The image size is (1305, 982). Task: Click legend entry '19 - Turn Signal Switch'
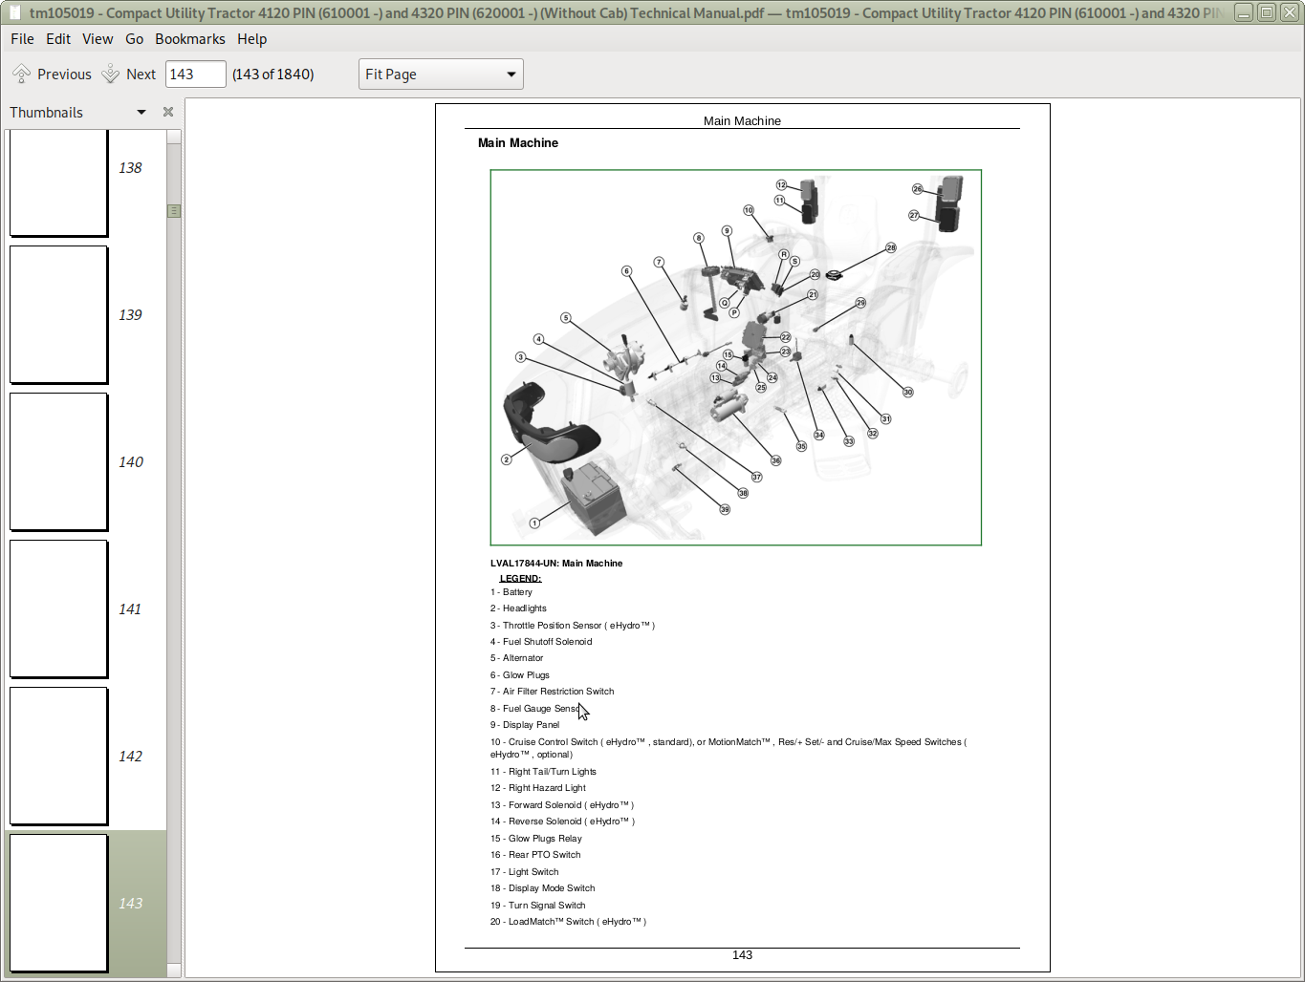click(x=538, y=906)
